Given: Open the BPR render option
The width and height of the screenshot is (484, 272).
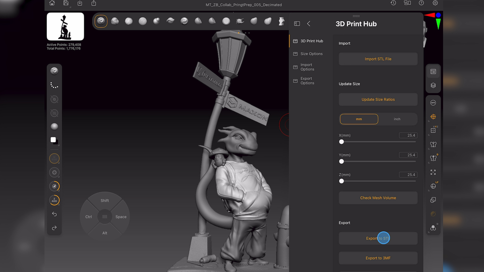Looking at the screenshot, I should 433,103.
